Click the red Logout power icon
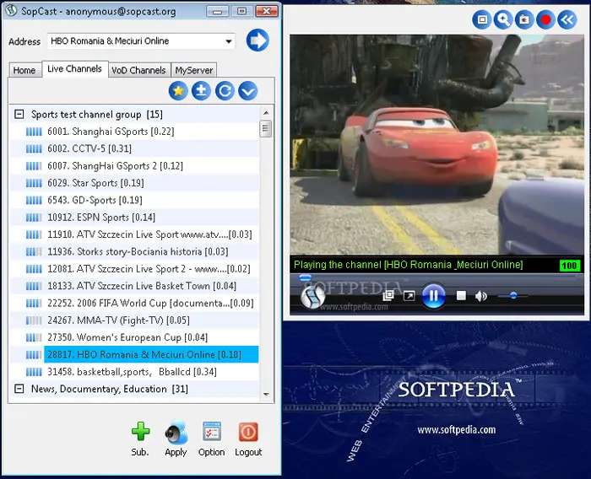This screenshot has width=591, height=479. (x=248, y=432)
